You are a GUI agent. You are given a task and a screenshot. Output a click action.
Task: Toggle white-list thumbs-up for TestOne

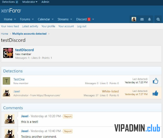[x=155, y=81]
